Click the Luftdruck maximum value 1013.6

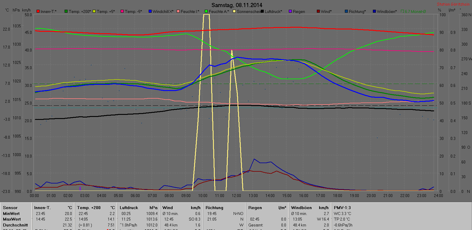pos(152,219)
